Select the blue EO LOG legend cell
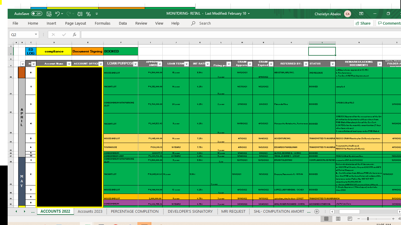 31,51
